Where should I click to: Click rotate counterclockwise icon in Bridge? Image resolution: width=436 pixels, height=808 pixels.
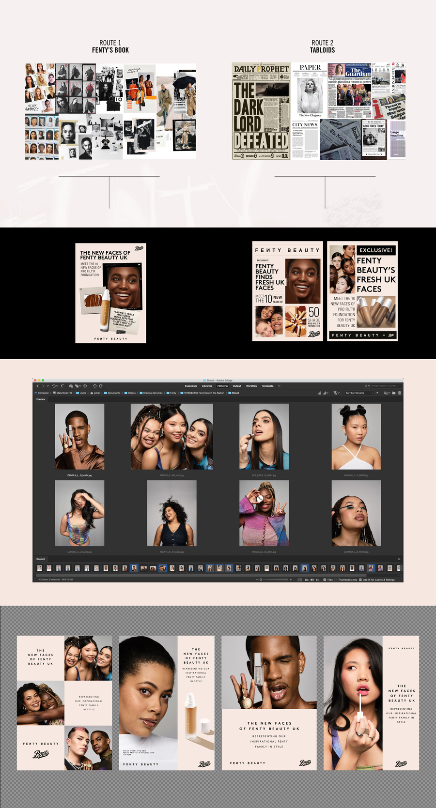pos(95,386)
